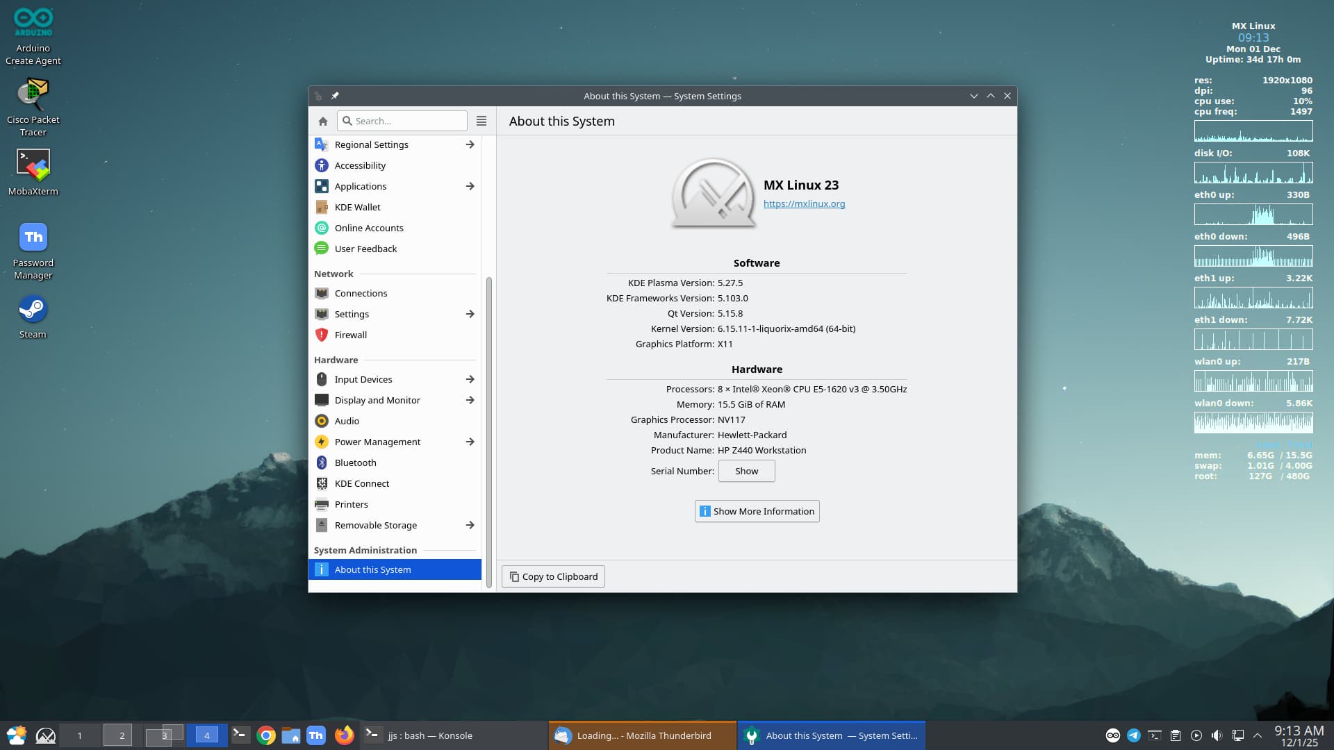Expand the Display and Monitor submenu

coord(470,400)
